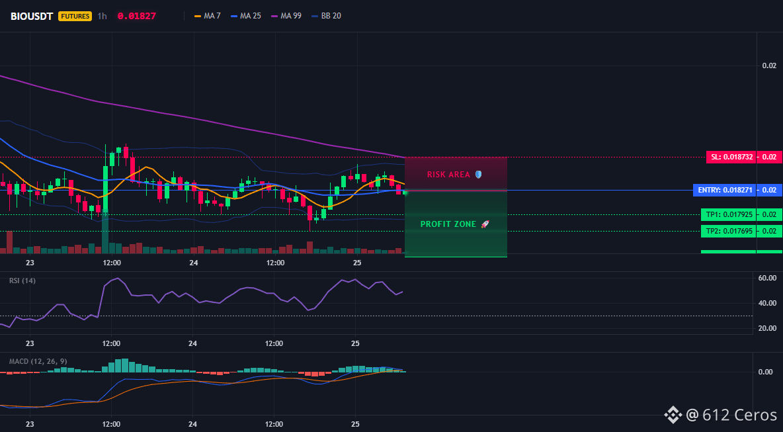Click the SL: 0.018732 price label
This screenshot has width=783, height=432.
pyautogui.click(x=731, y=157)
